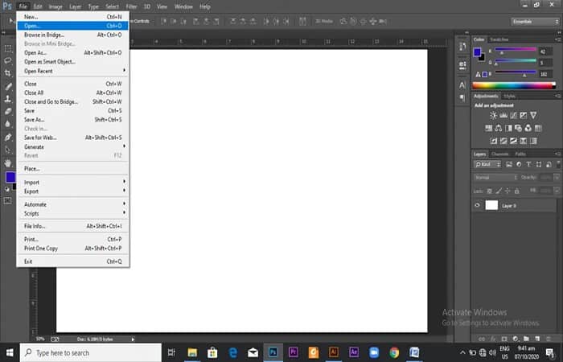This screenshot has height=362, width=563.
Task: Select the Brush tool
Action: [7, 86]
